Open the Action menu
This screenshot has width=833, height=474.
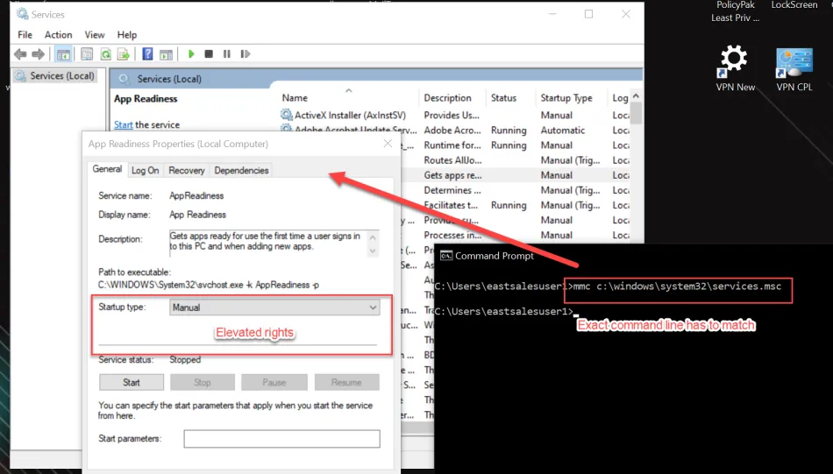tap(59, 35)
